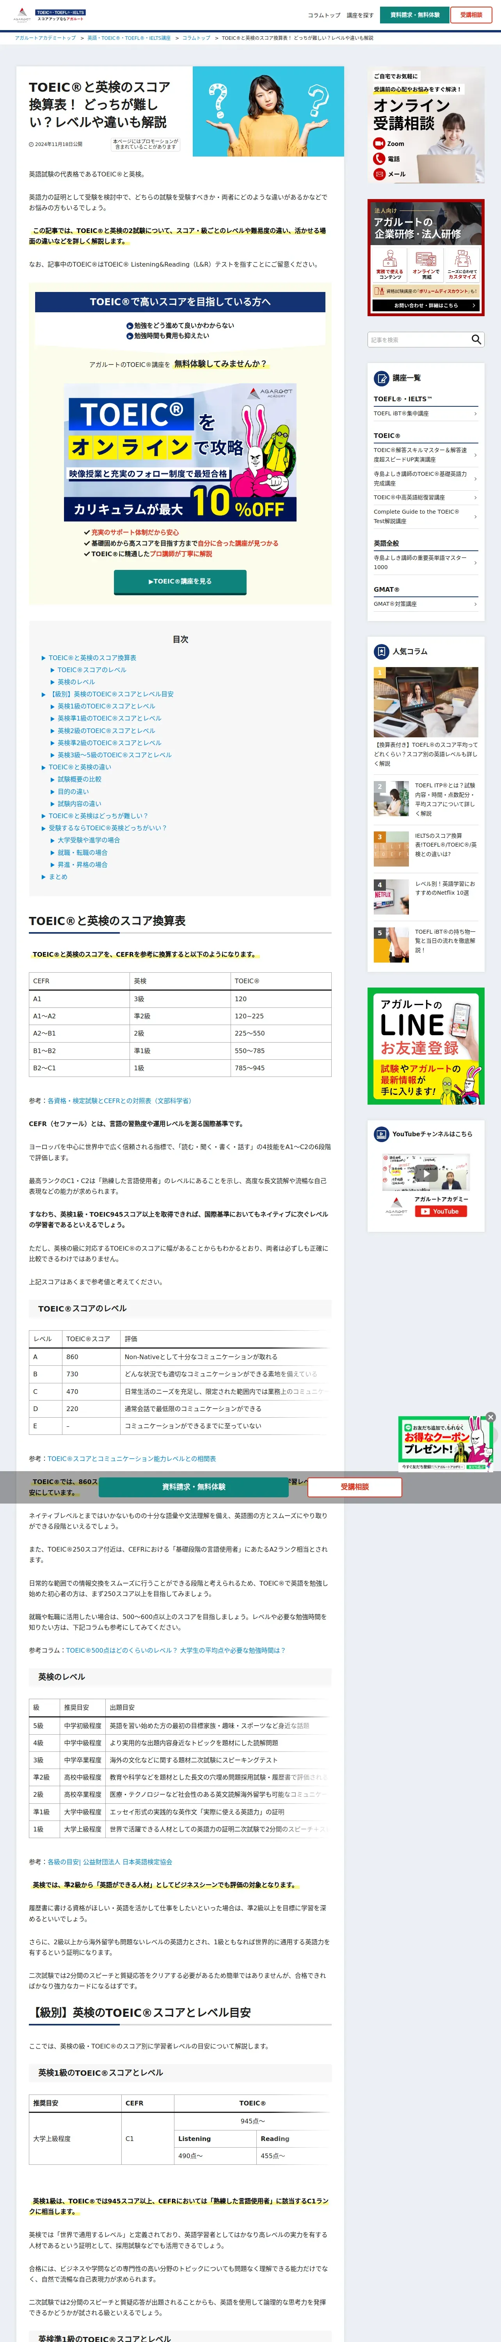Image resolution: width=501 pixels, height=2342 pixels.
Task: Open rank 1 TOEFL®スコア平均 column thumbnail
Action: click(x=426, y=703)
